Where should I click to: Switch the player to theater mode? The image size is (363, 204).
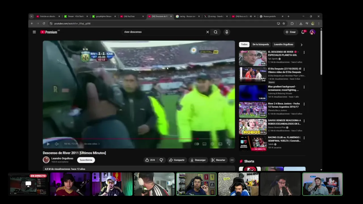pos(220,144)
